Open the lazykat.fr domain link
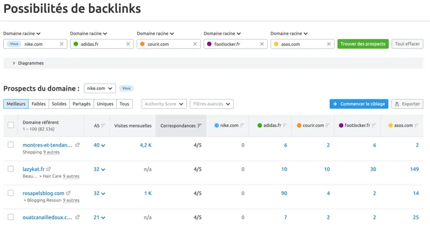The width and height of the screenshot is (430, 226). pos(33,169)
